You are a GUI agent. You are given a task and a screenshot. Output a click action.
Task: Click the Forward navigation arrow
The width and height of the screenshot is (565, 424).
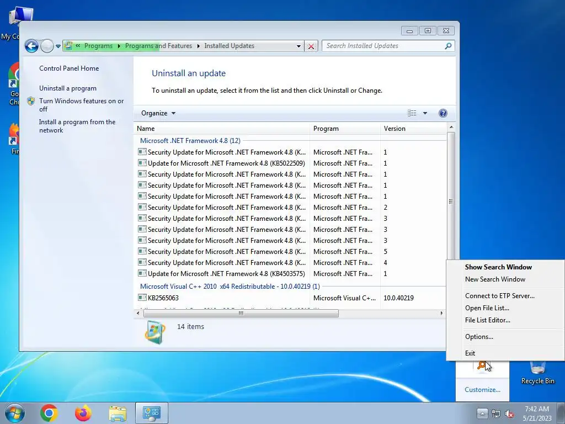pos(47,46)
